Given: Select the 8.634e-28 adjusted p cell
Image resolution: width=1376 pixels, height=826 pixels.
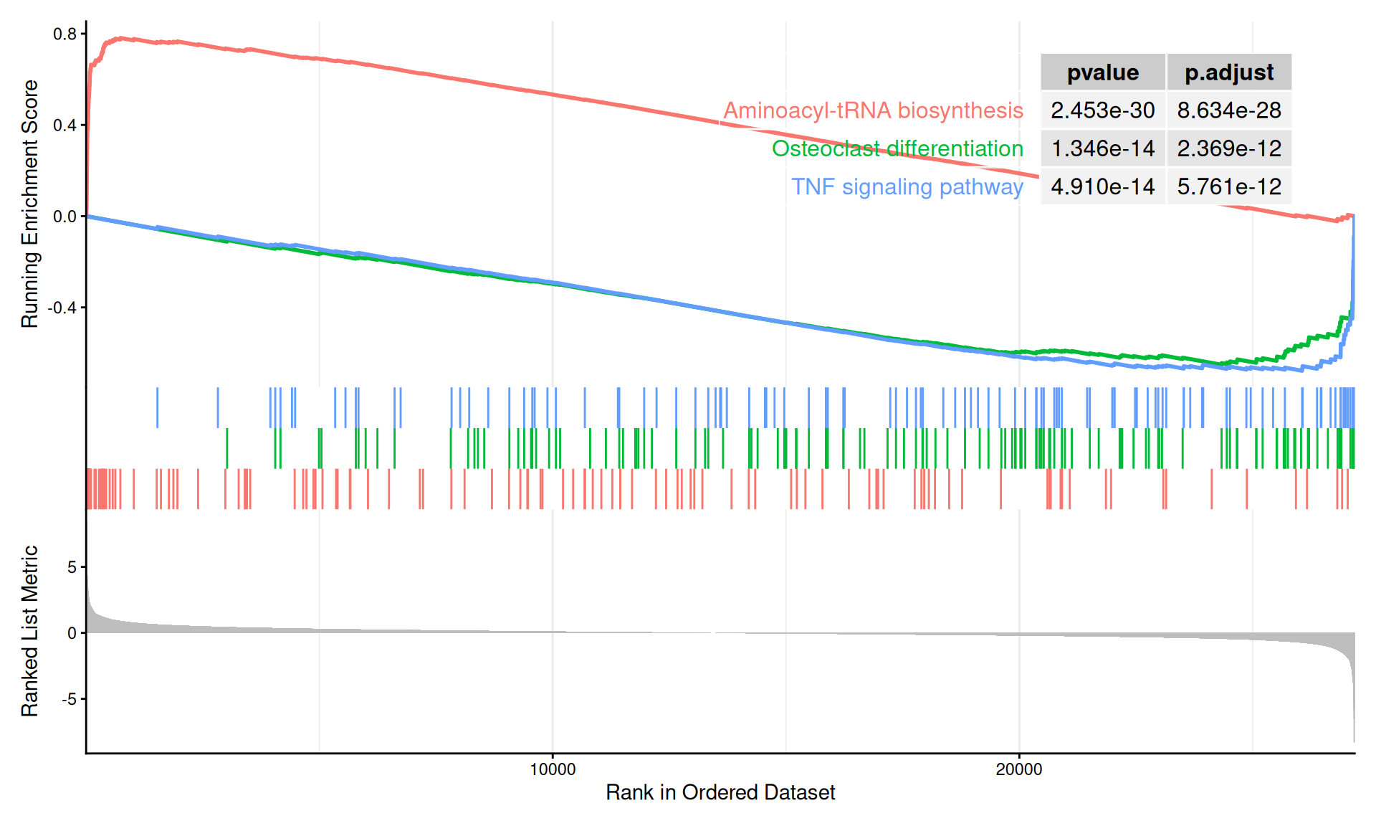Looking at the screenshot, I should [1228, 110].
